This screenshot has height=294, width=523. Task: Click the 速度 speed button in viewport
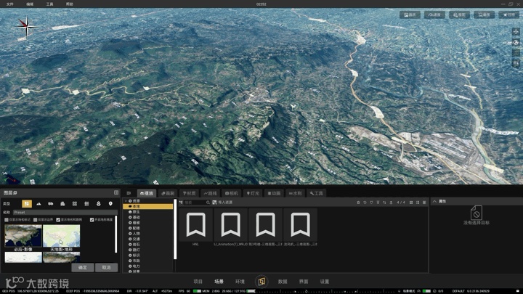pos(434,15)
